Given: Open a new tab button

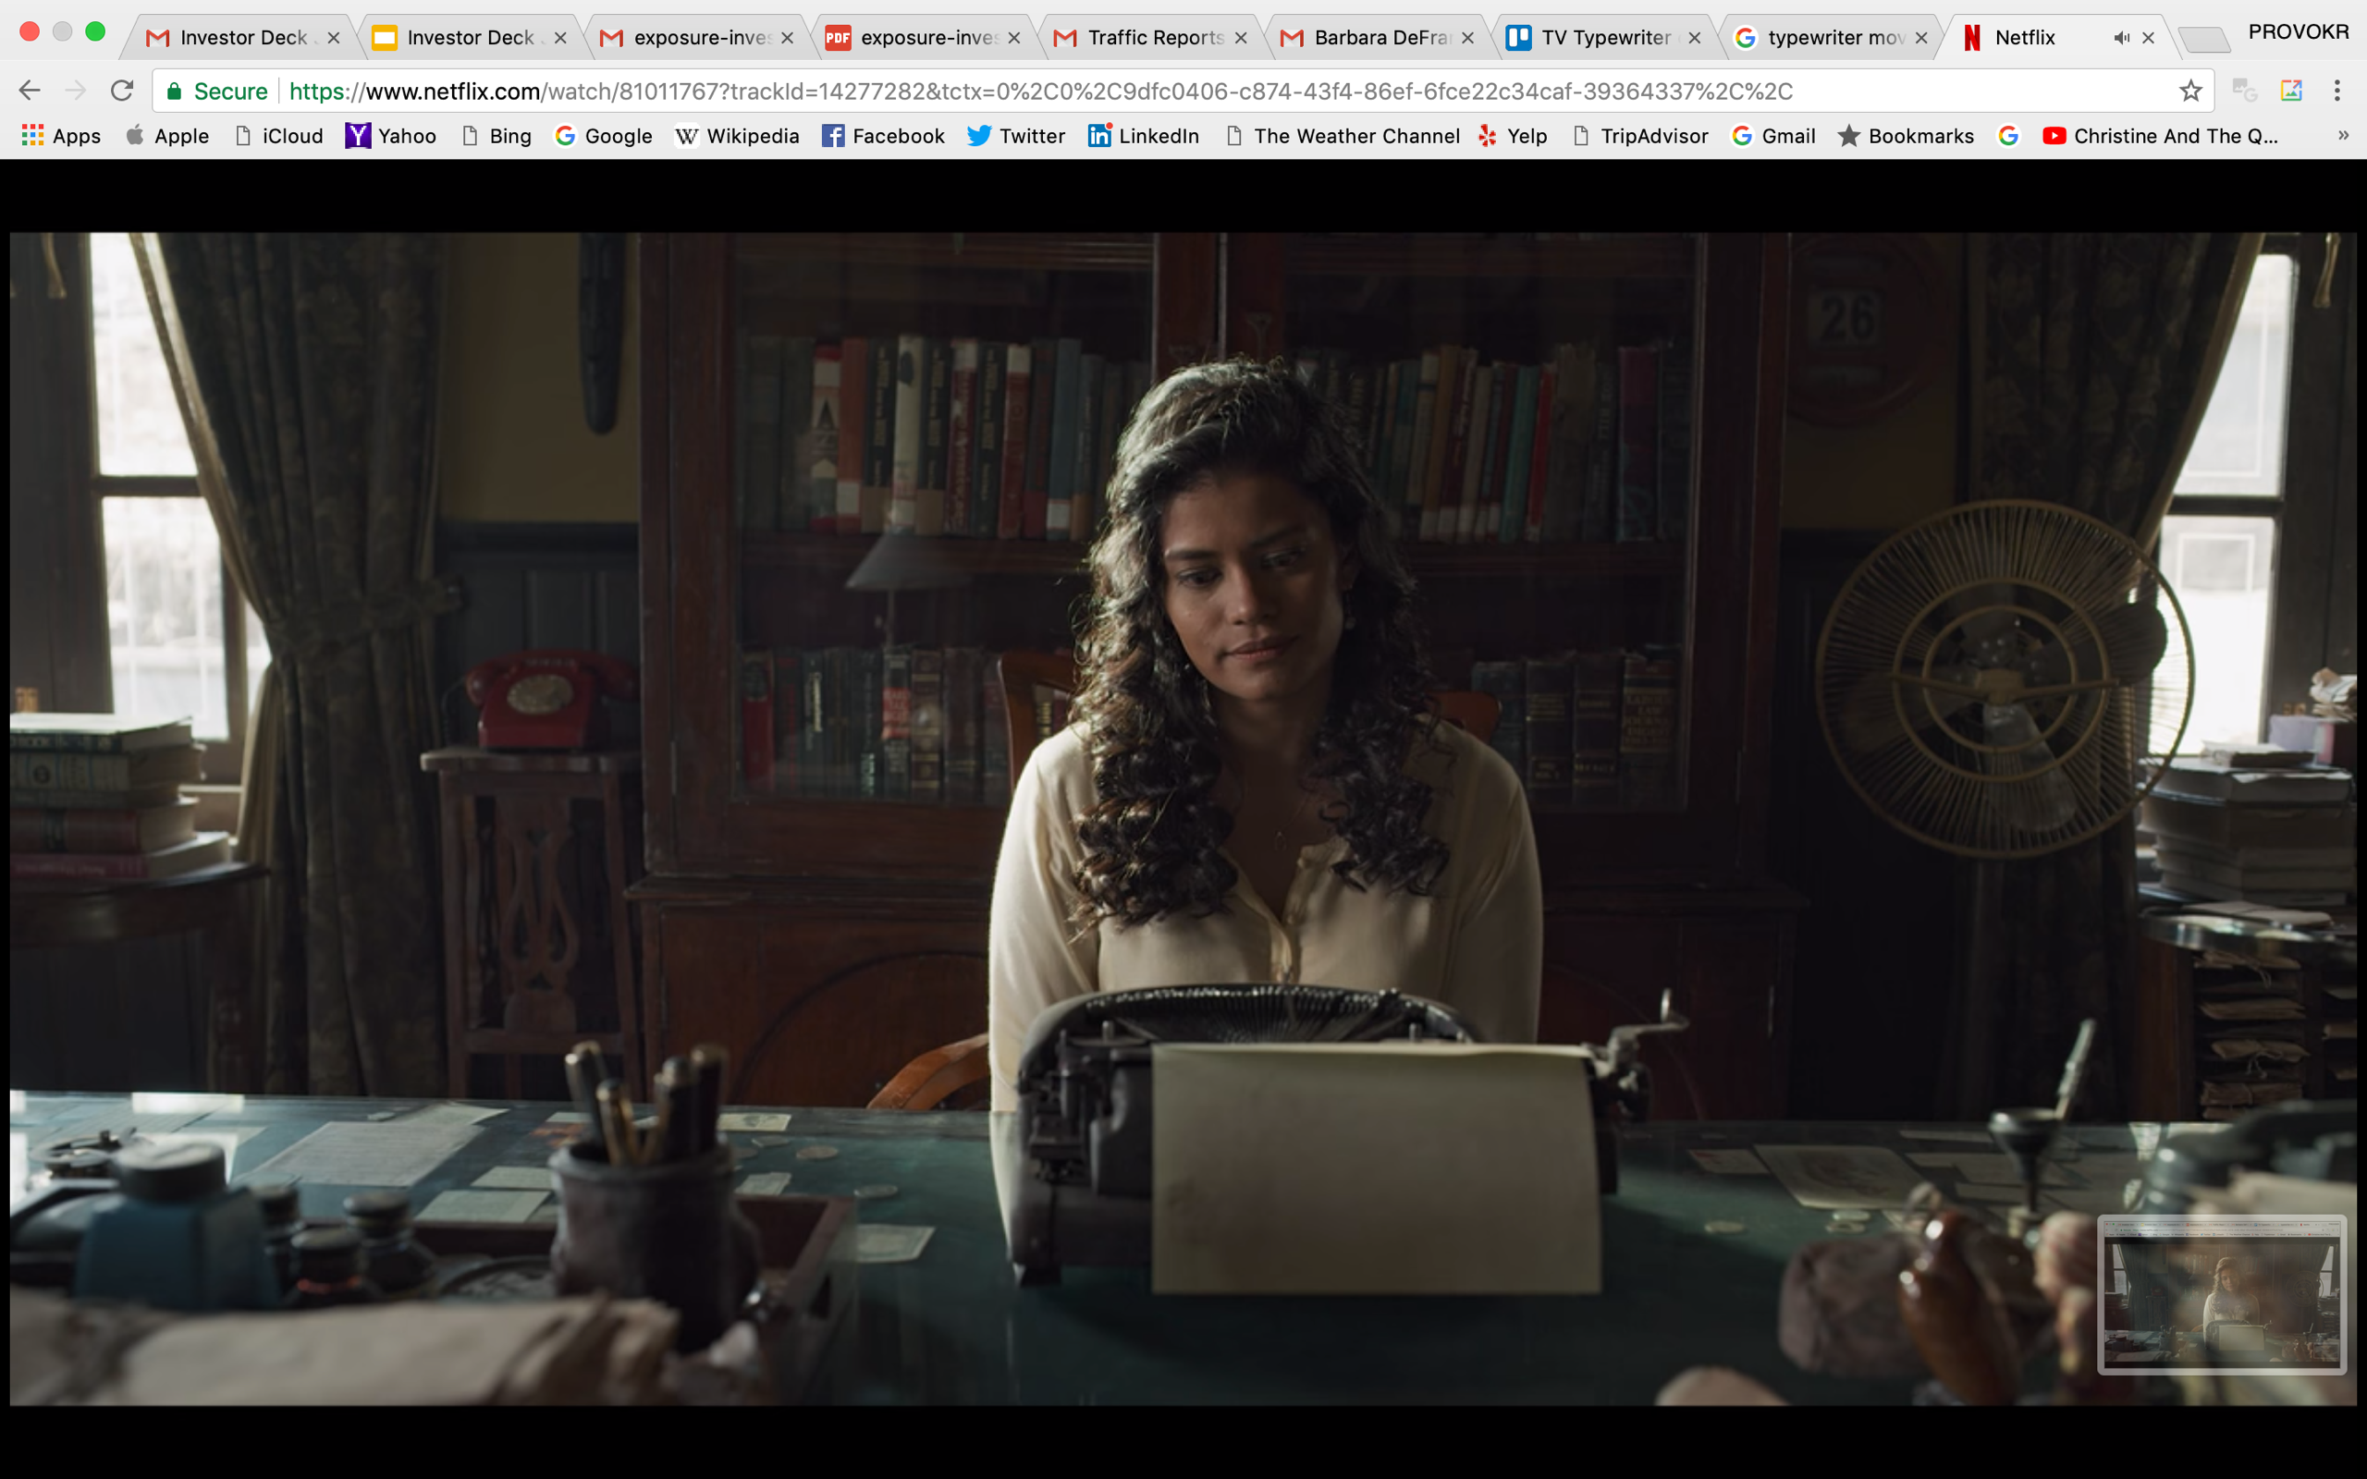Looking at the screenshot, I should coord(2204,40).
